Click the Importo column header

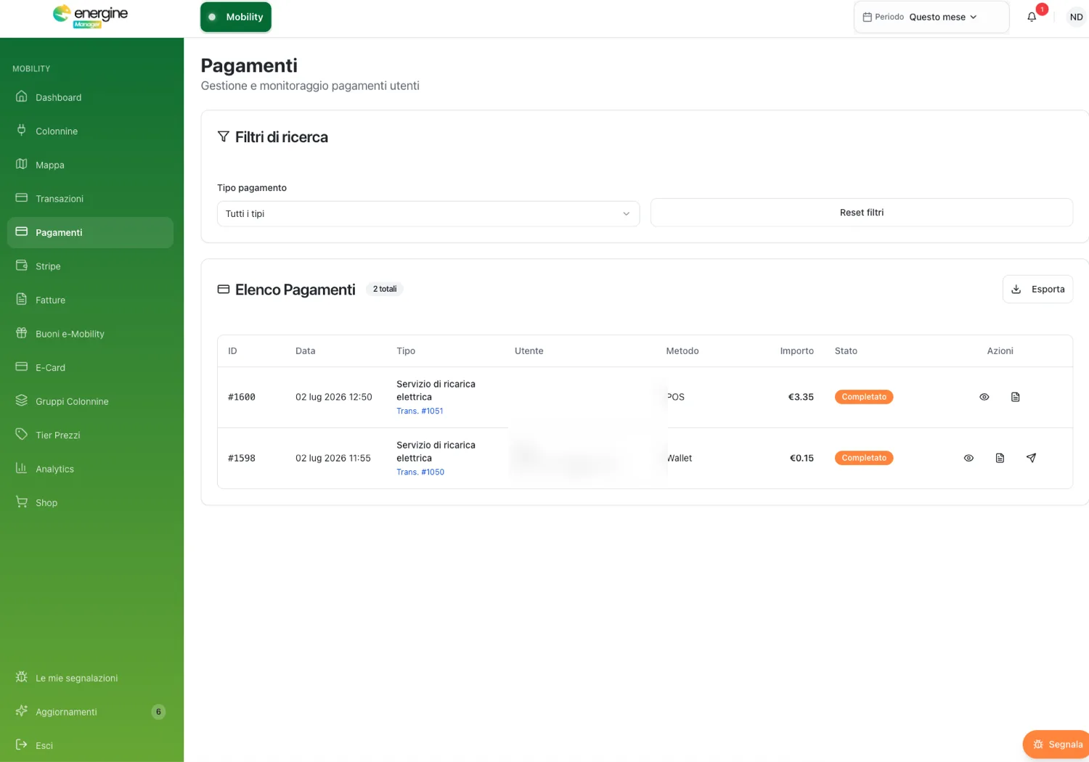coord(797,351)
